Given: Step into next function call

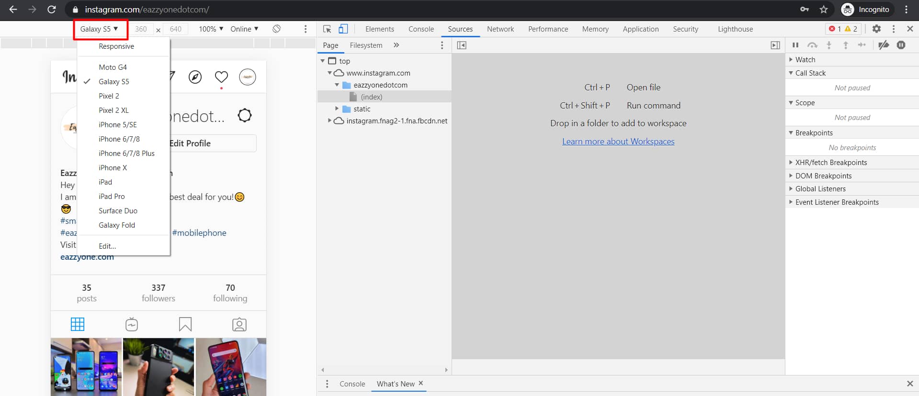Looking at the screenshot, I should 829,45.
